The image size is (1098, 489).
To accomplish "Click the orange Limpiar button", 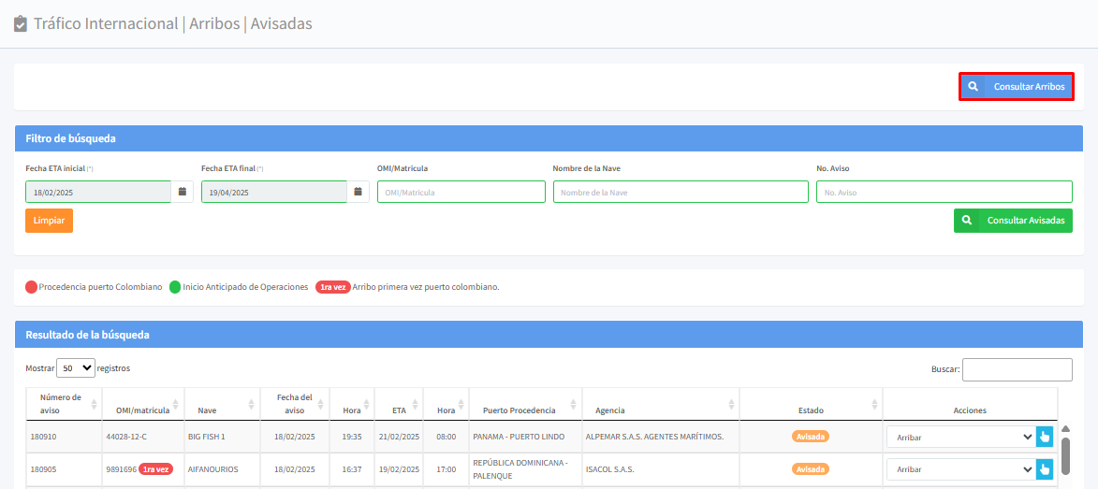I will [x=49, y=221].
